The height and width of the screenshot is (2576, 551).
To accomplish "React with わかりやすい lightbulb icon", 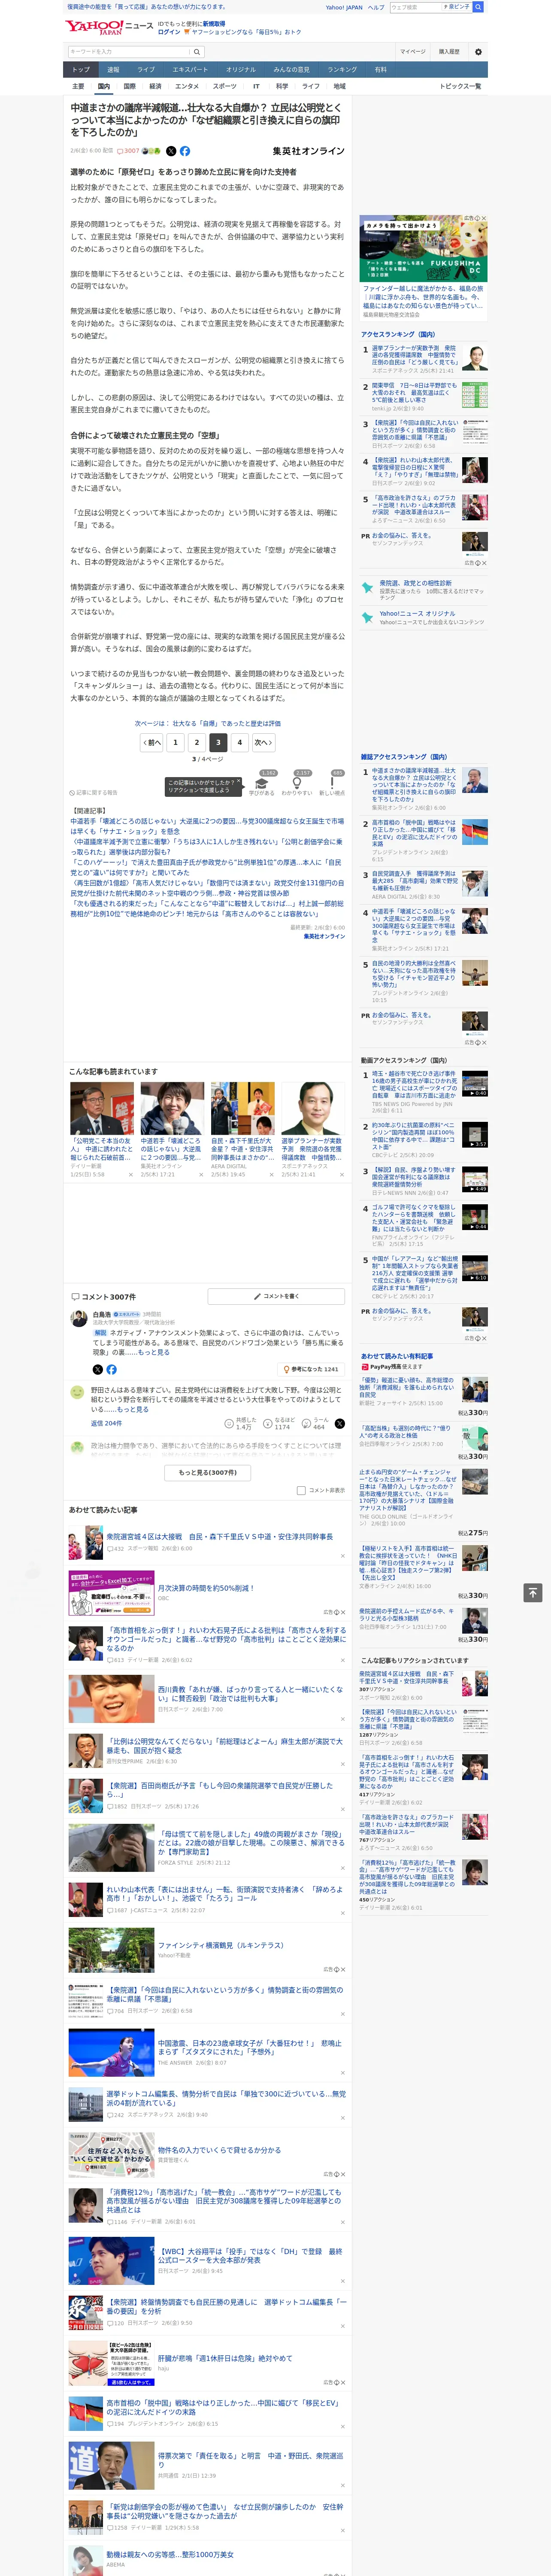I will [297, 783].
